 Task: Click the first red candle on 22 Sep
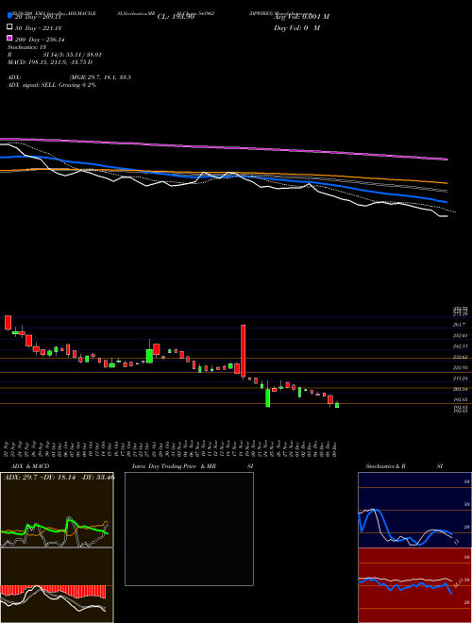[8, 323]
